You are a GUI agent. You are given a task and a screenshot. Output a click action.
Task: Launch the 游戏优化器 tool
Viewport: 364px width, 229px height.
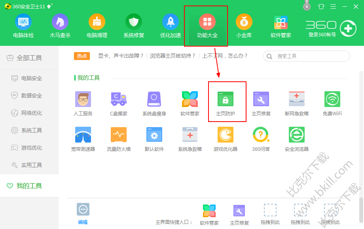pyautogui.click(x=226, y=139)
